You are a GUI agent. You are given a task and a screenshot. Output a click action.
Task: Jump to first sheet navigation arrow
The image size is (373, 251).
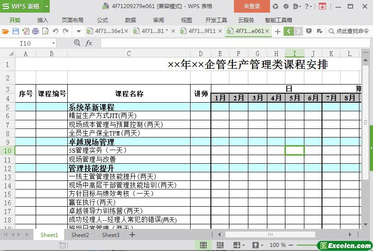point(6,235)
